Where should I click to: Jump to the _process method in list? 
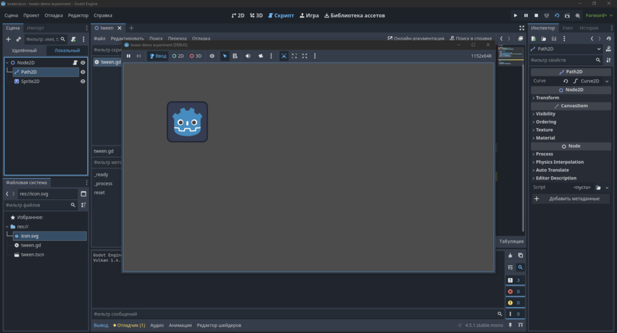pos(103,184)
